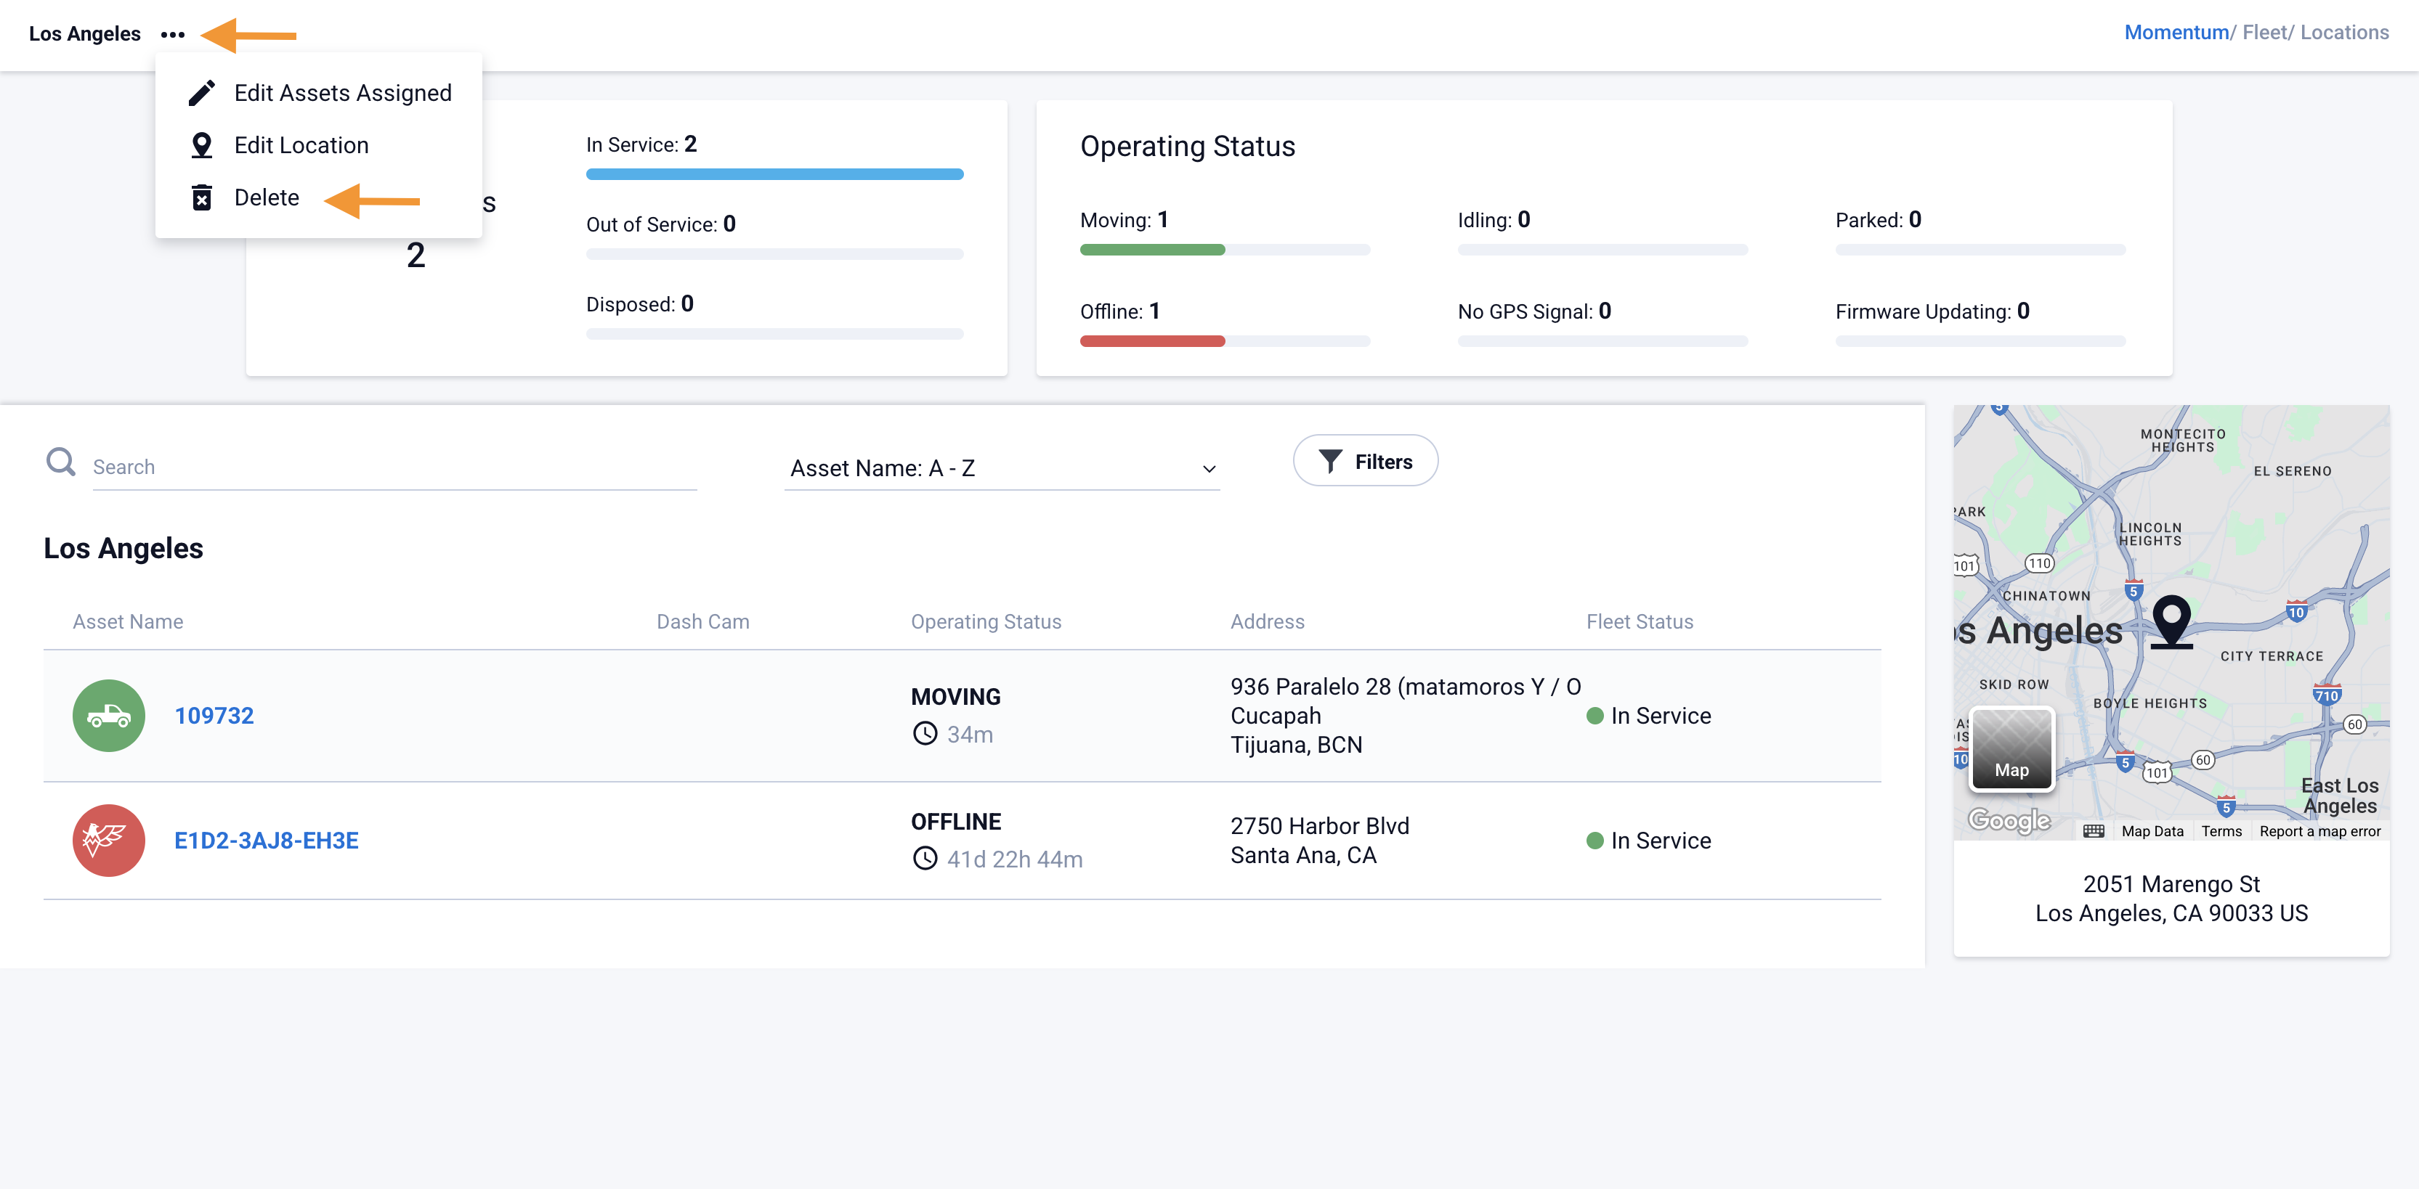The height and width of the screenshot is (1189, 2419).
Task: Open asset link E1D2-3AJ8-EH3E
Action: (x=266, y=841)
